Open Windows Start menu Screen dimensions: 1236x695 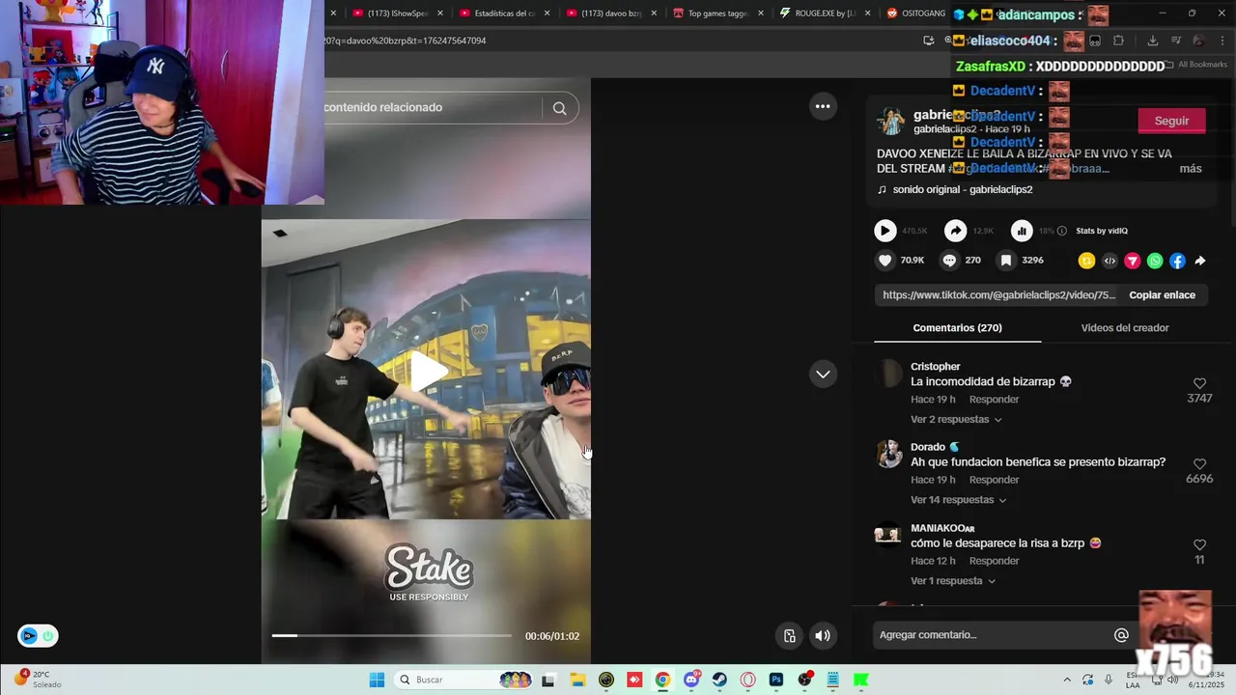pos(377,680)
